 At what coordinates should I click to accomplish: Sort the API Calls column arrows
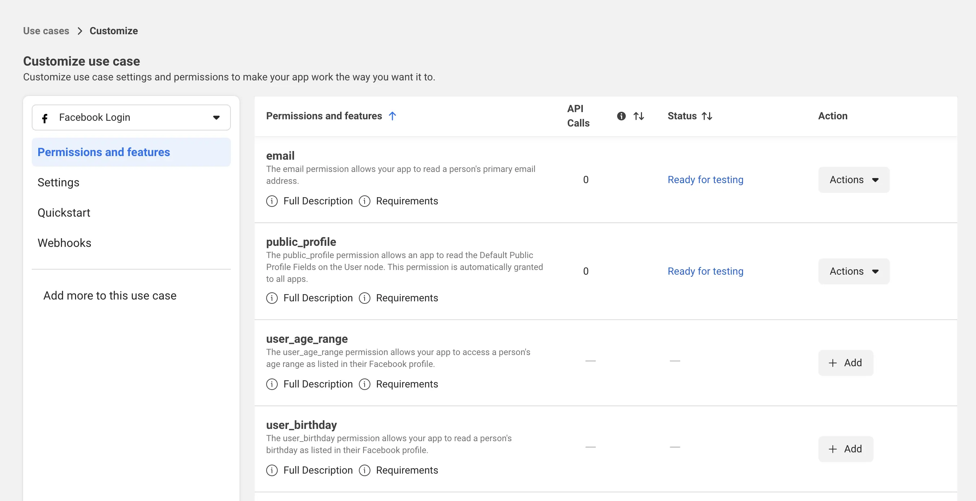pyautogui.click(x=639, y=116)
